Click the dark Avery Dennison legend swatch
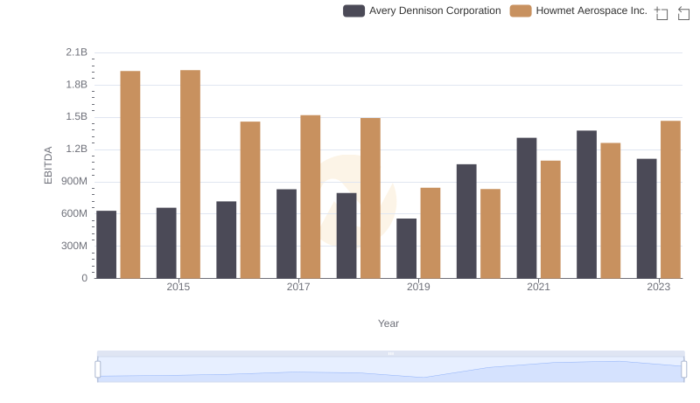The image size is (700, 403). pos(353,10)
